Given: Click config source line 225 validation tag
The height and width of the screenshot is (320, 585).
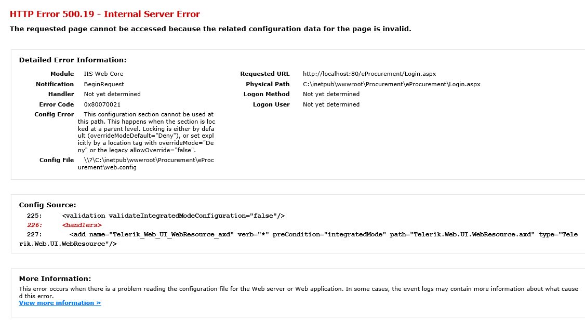Looking at the screenshot, I should (174, 216).
